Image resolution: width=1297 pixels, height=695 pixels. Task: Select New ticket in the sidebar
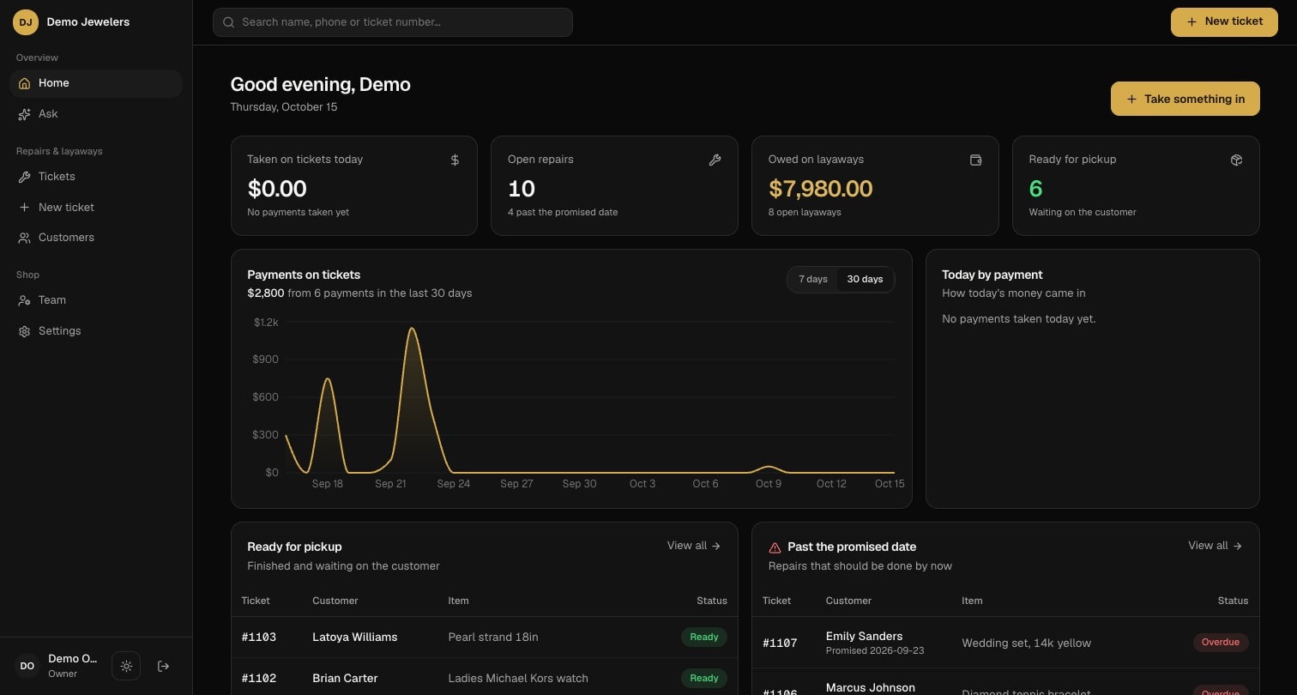96,208
